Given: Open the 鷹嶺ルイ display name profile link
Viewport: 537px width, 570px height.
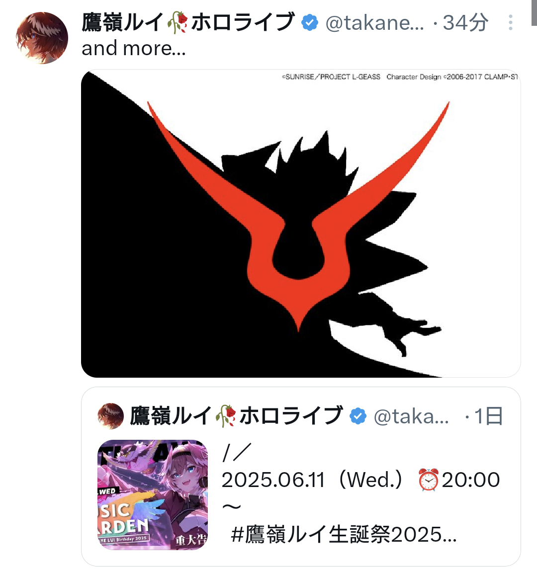Looking at the screenshot, I should [188, 22].
